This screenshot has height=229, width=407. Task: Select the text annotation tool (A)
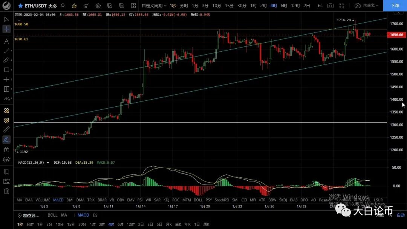(x=6, y=41)
